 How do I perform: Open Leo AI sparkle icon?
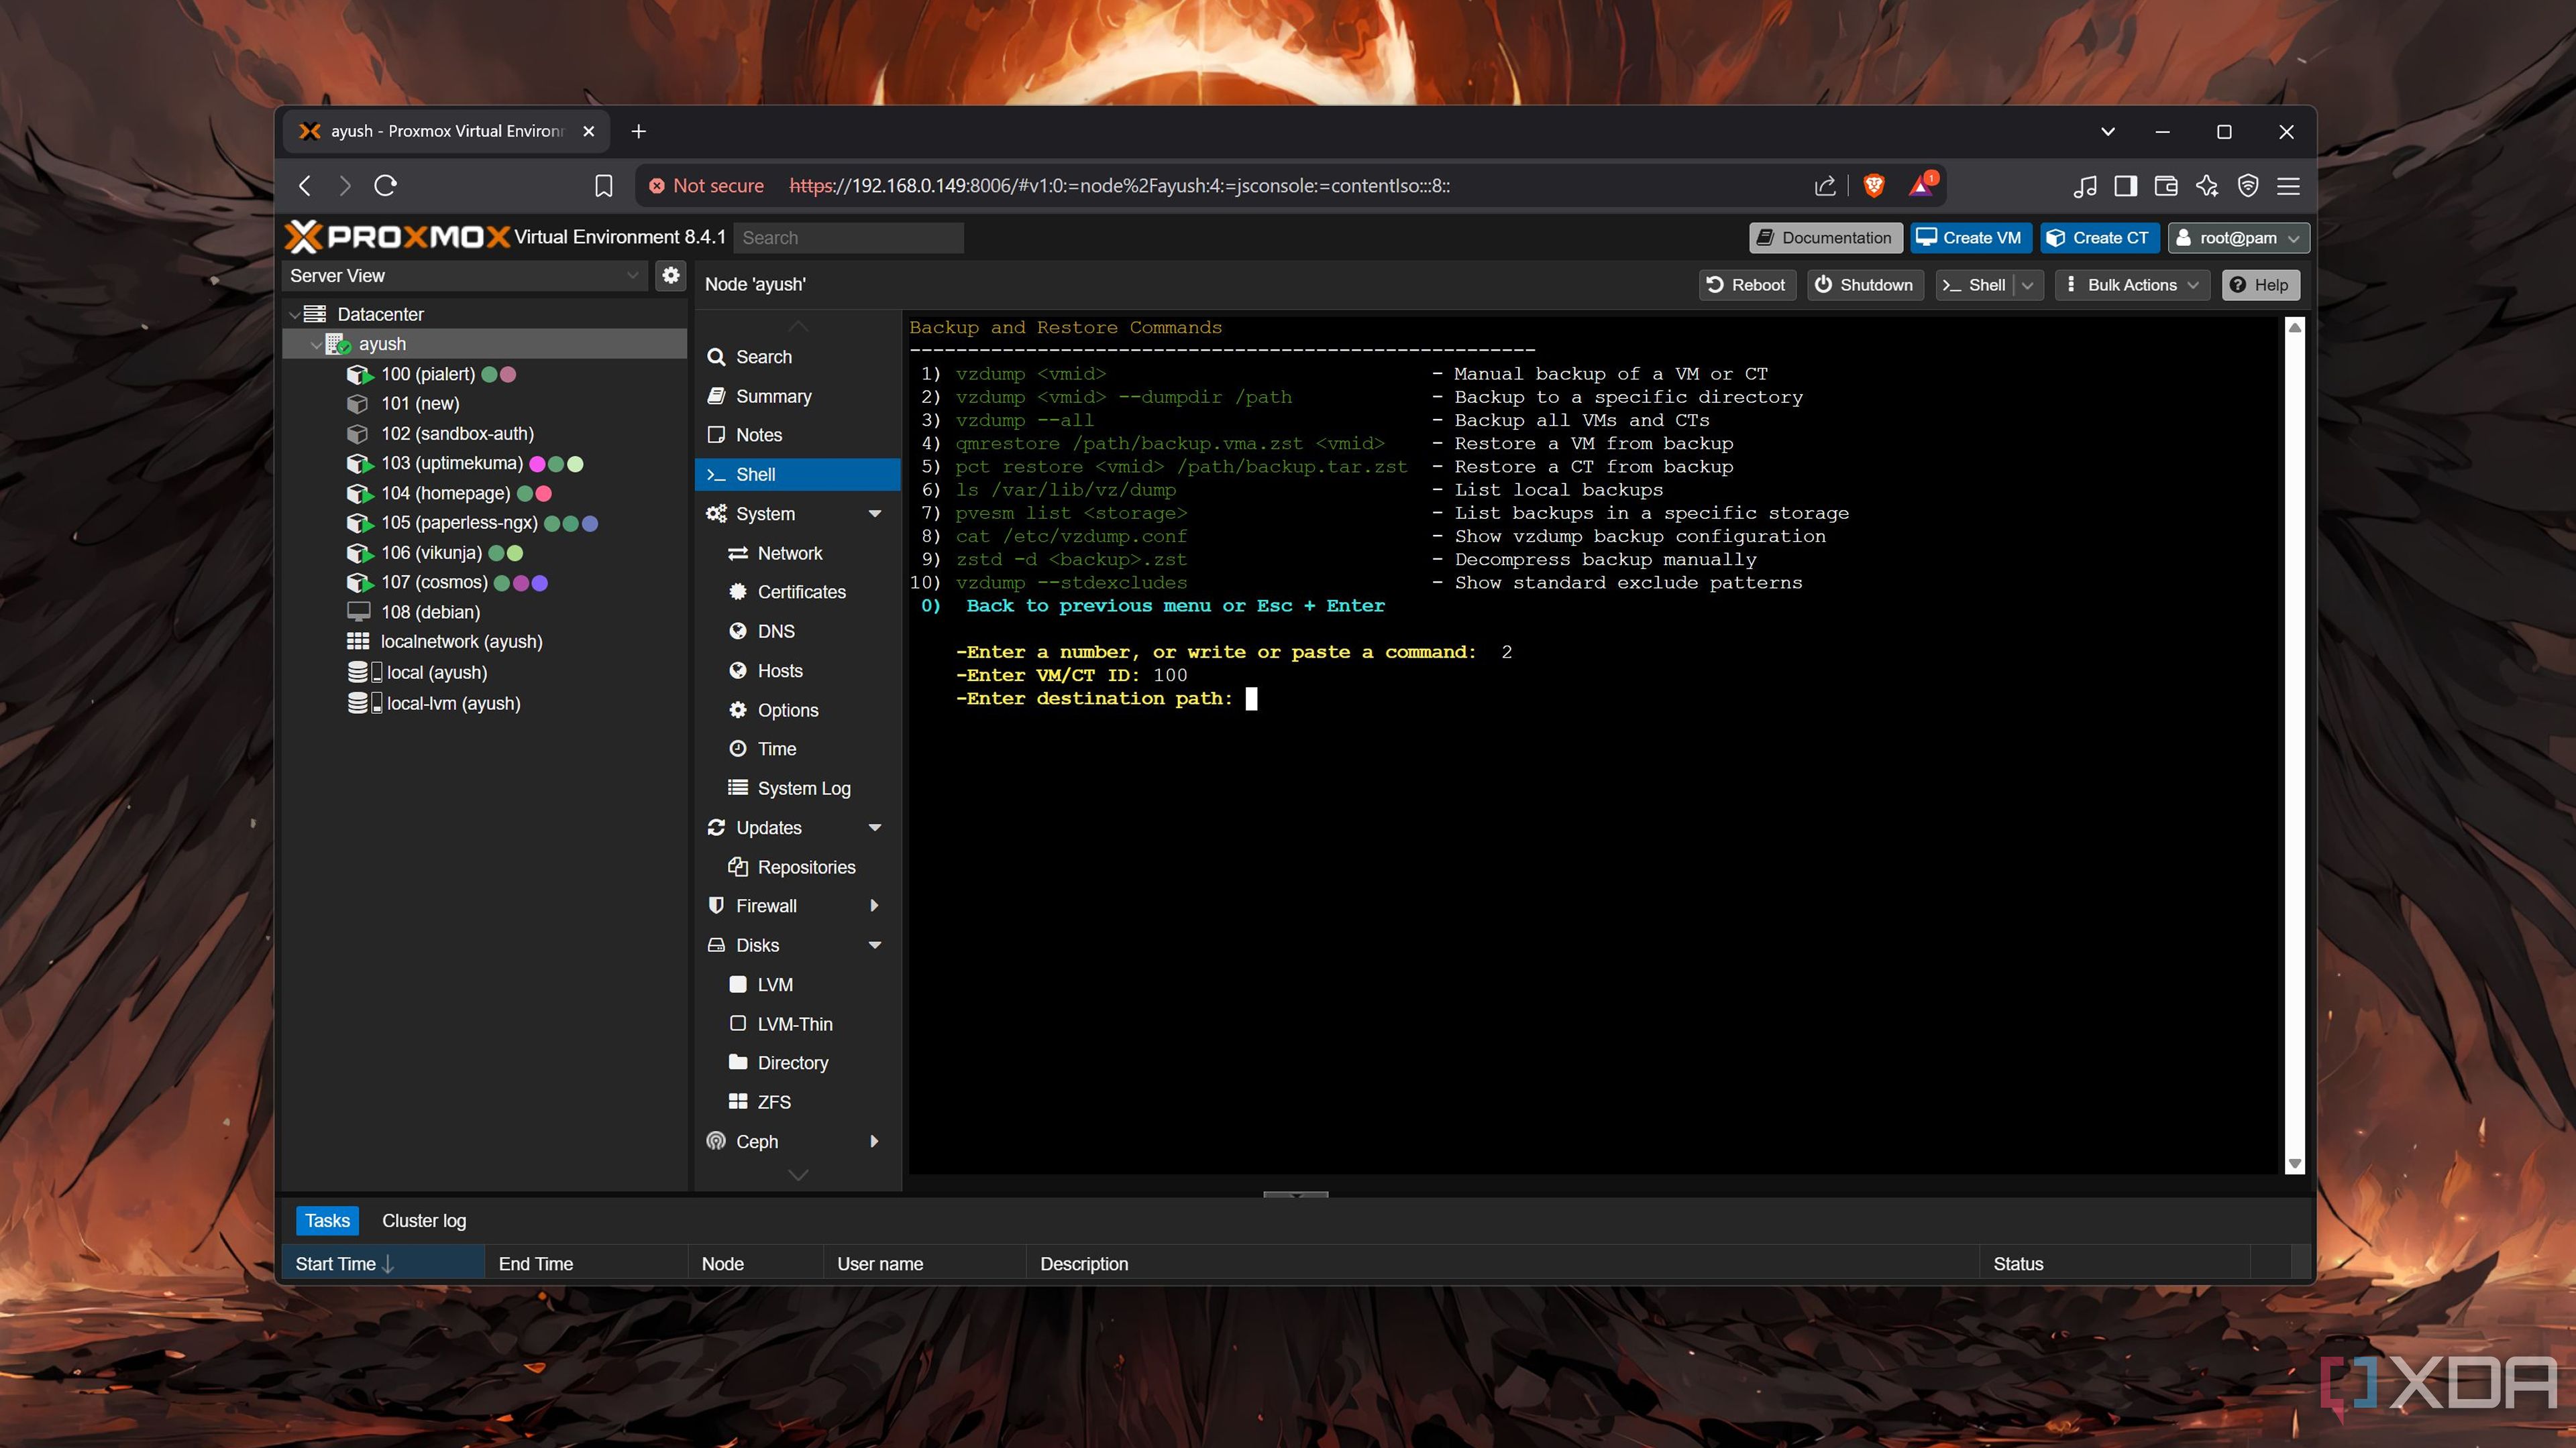point(2207,186)
